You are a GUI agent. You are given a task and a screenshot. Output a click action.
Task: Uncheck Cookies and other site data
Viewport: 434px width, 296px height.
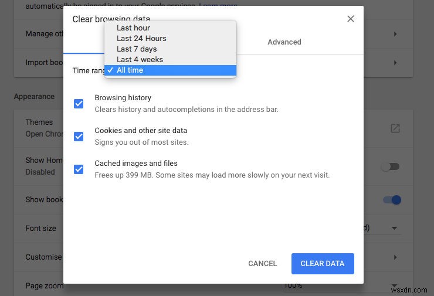(x=79, y=137)
